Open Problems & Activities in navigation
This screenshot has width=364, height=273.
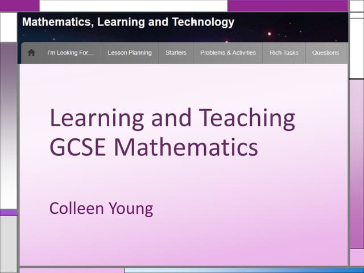pos(228,53)
